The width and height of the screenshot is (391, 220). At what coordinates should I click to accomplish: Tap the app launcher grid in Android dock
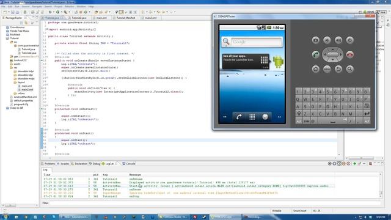pyautogui.click(x=252, y=117)
